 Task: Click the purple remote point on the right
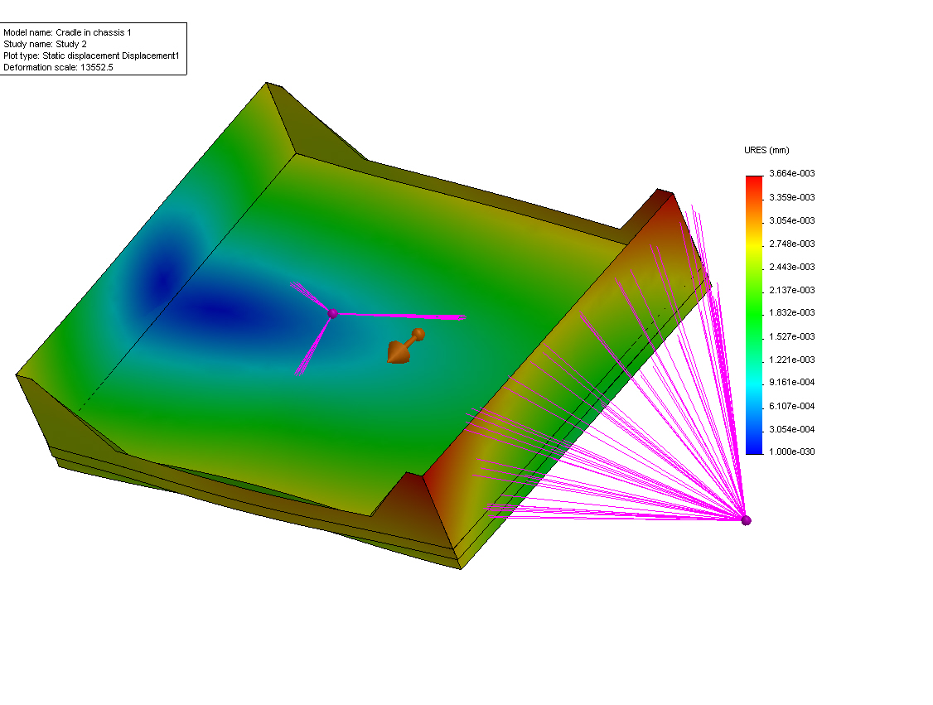coord(745,519)
